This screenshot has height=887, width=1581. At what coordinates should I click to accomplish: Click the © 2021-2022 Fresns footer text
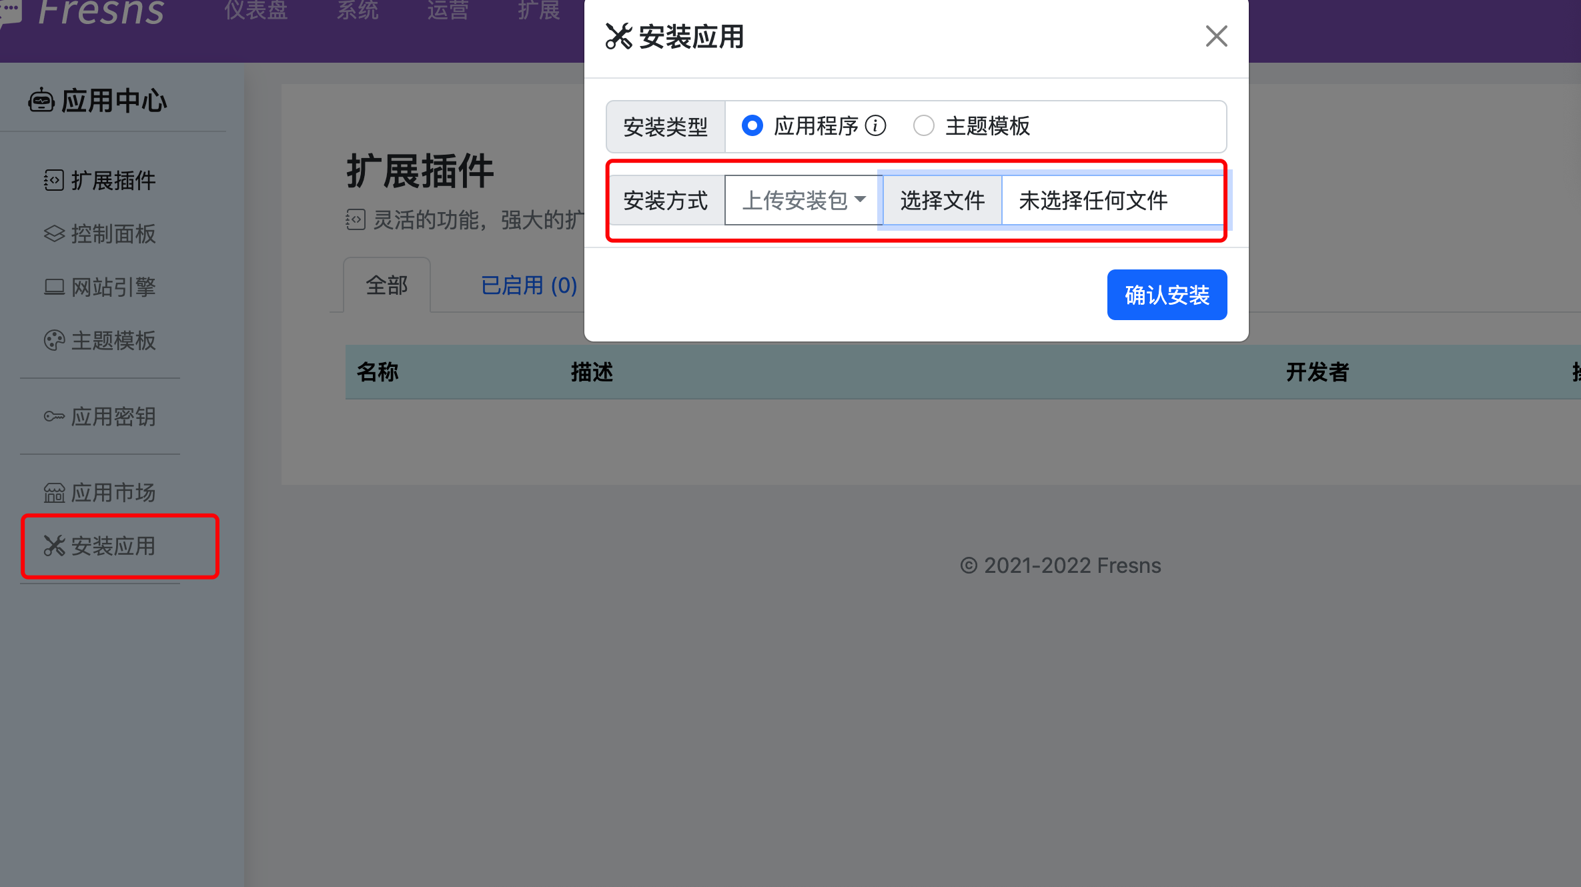[x=1061, y=566]
